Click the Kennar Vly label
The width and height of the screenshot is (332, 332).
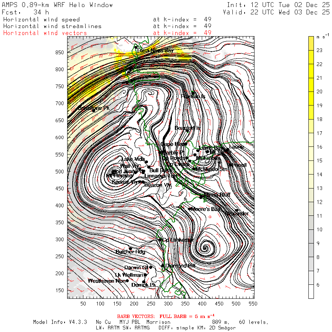(125, 182)
